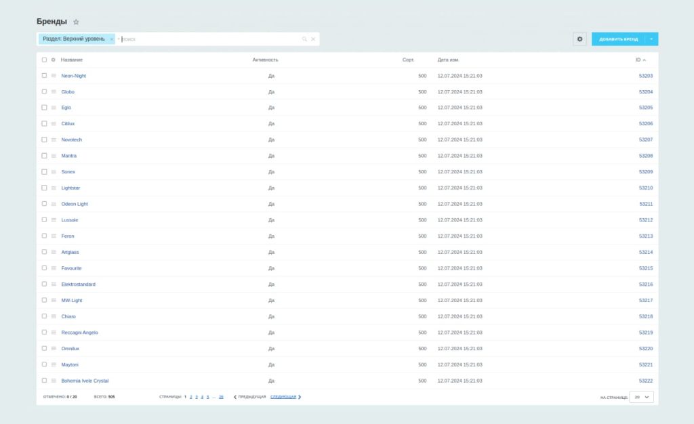
Task: Clear the search field with X icon
Action: (313, 39)
